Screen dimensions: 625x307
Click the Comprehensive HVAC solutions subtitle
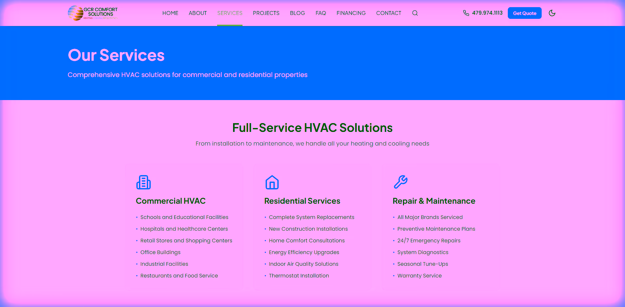[x=187, y=75]
